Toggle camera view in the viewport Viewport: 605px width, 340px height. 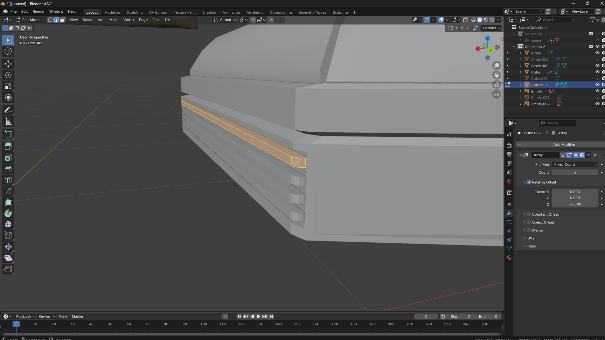(x=497, y=85)
